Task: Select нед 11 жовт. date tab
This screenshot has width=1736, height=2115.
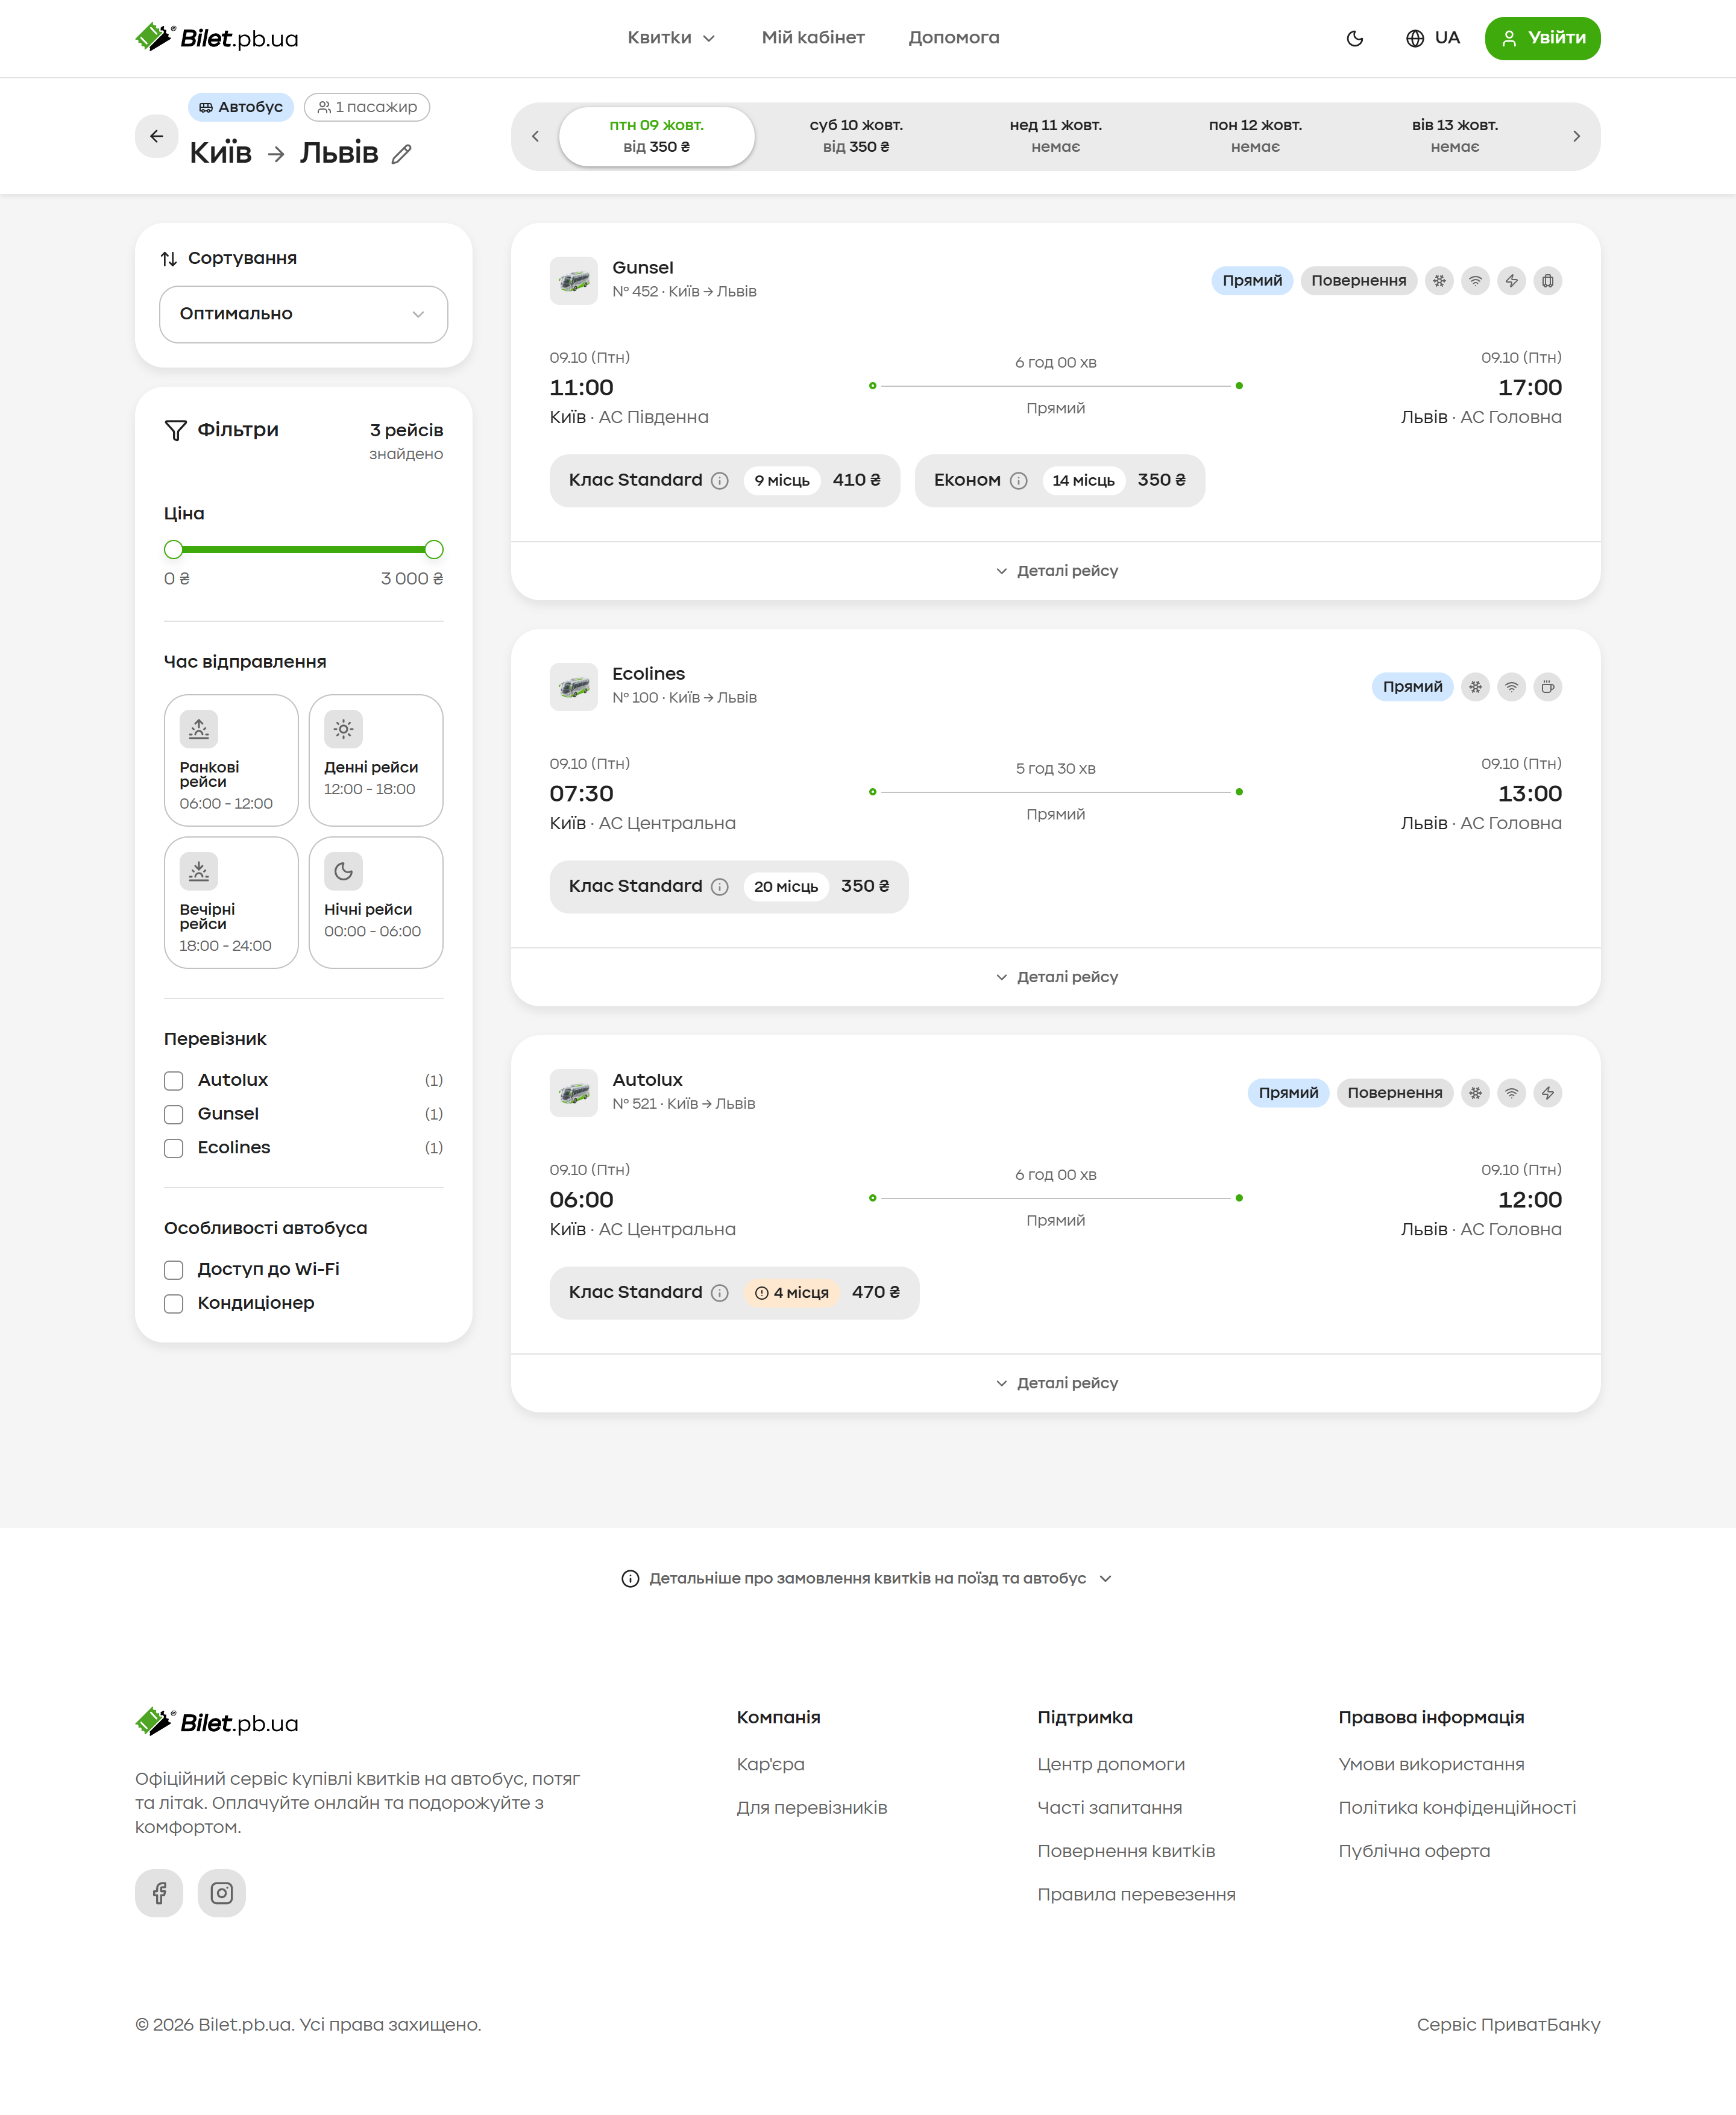Action: (1056, 136)
